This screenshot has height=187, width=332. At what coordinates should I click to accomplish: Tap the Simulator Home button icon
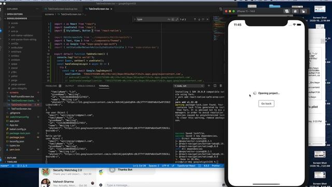(x=295, y=11)
